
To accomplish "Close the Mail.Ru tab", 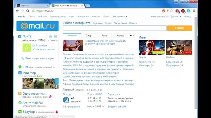I will (x=82, y=6).
